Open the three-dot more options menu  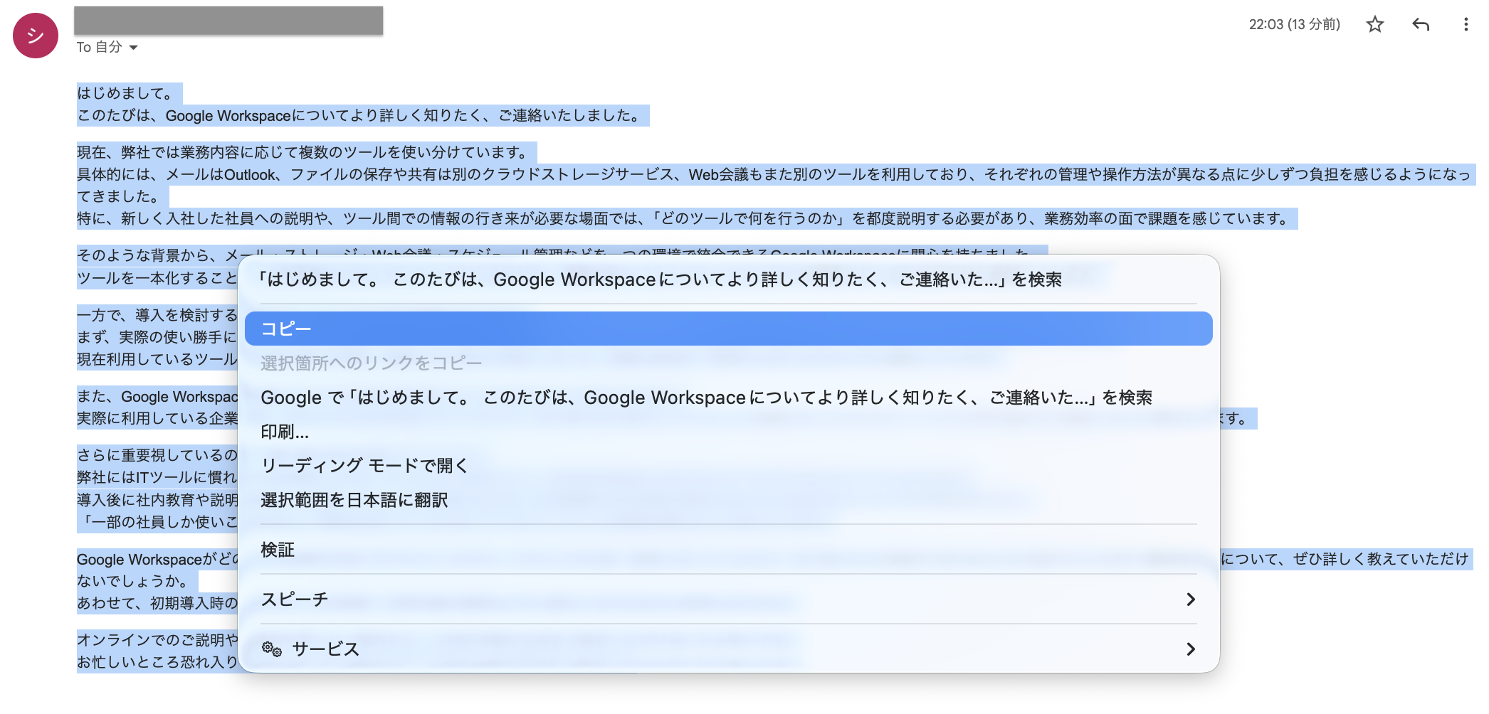click(1466, 24)
